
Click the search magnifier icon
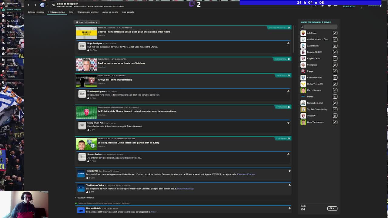54,5
